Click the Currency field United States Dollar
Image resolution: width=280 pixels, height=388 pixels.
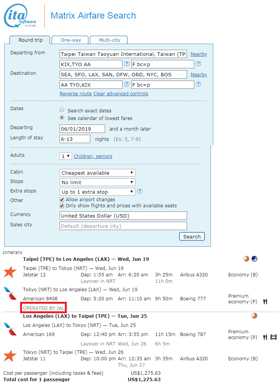[123, 216]
